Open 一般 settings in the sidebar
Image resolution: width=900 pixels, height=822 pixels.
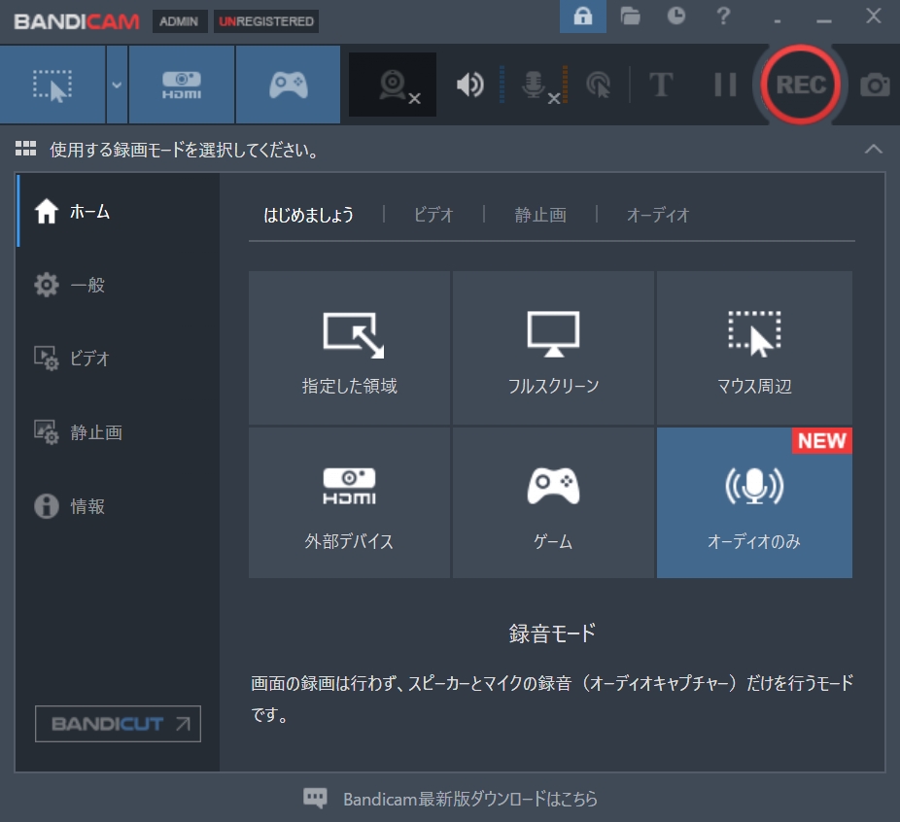(83, 285)
